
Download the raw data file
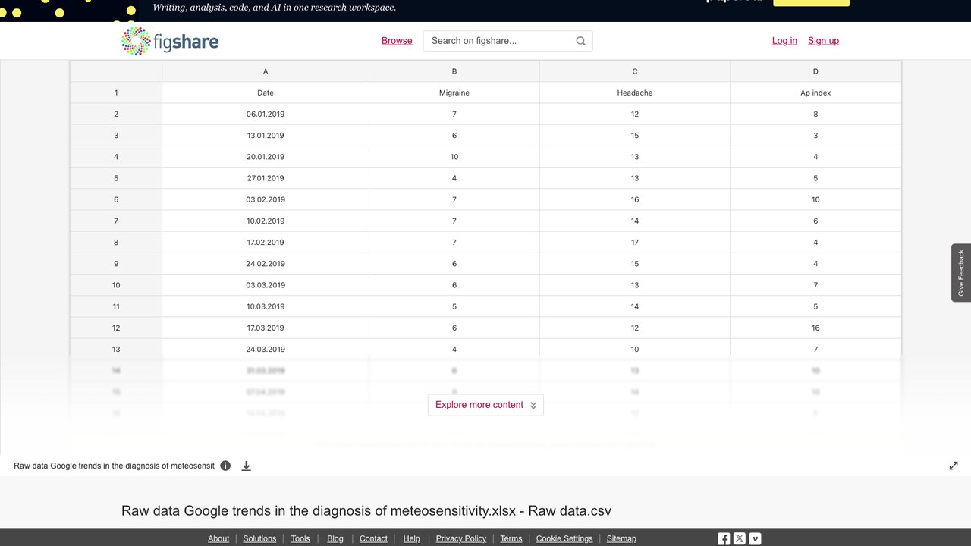(x=246, y=466)
